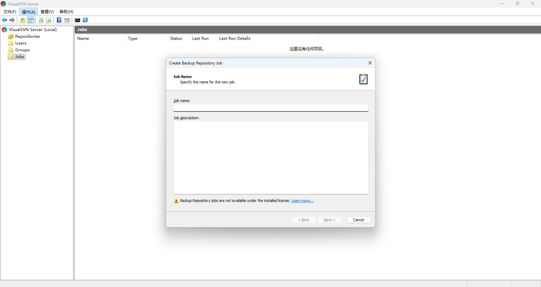Open the 查看(V) menu
Screen dimensions: 541x287
pyautogui.click(x=47, y=12)
